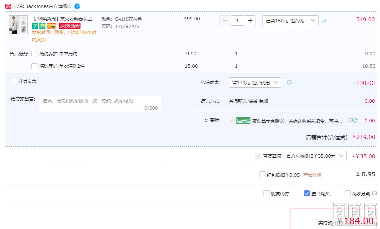The width and height of the screenshot is (380, 229).
Task: Click the 查看详情 link for the red packet
Action: tap(313, 175)
